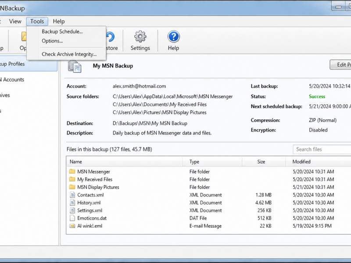Sort file list by Size column
The height and width of the screenshot is (263, 351).
tap(264, 162)
